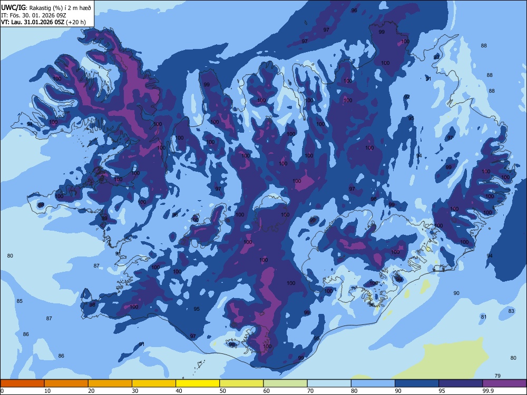Choose the light green 60–70 legend swatch
527x395 pixels.
pyautogui.click(x=285, y=383)
